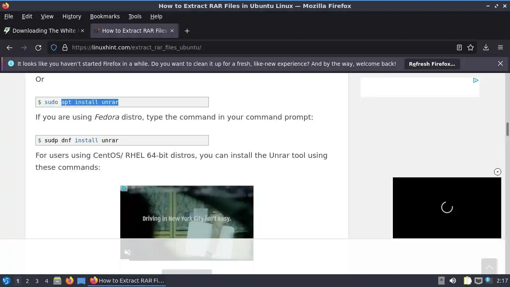Click the word 'Fedora' in the paragraph
510x287 pixels.
(107, 117)
